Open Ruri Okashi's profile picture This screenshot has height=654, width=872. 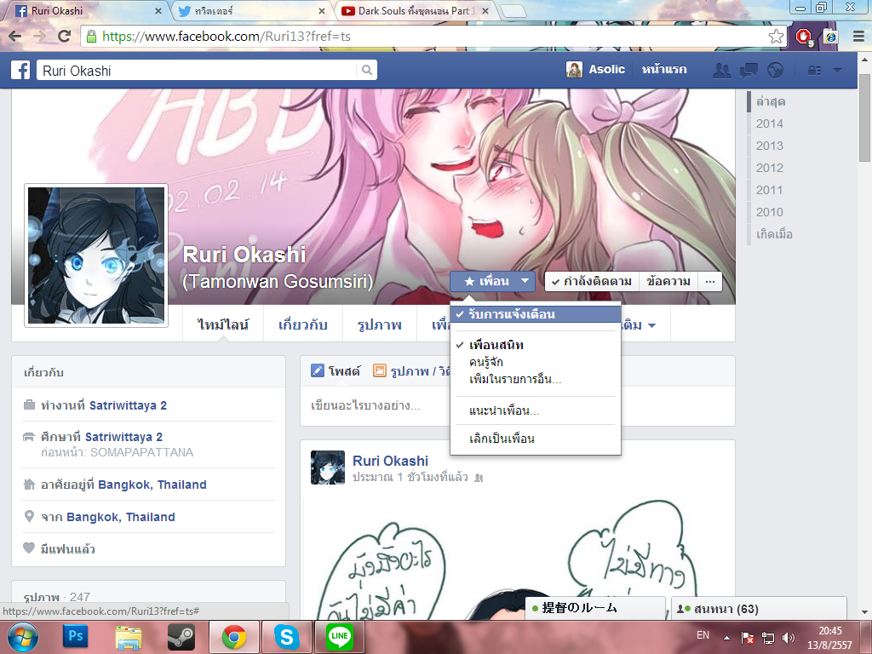pos(96,255)
